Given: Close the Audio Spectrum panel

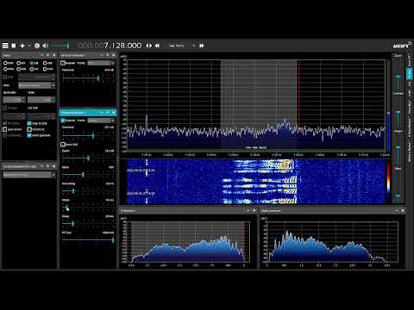Looking at the screenshot, I should [x=403, y=211].
